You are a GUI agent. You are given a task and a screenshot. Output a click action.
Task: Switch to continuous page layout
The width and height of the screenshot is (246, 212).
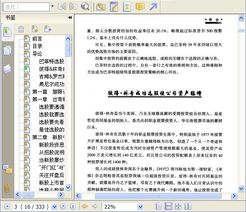pos(168,206)
